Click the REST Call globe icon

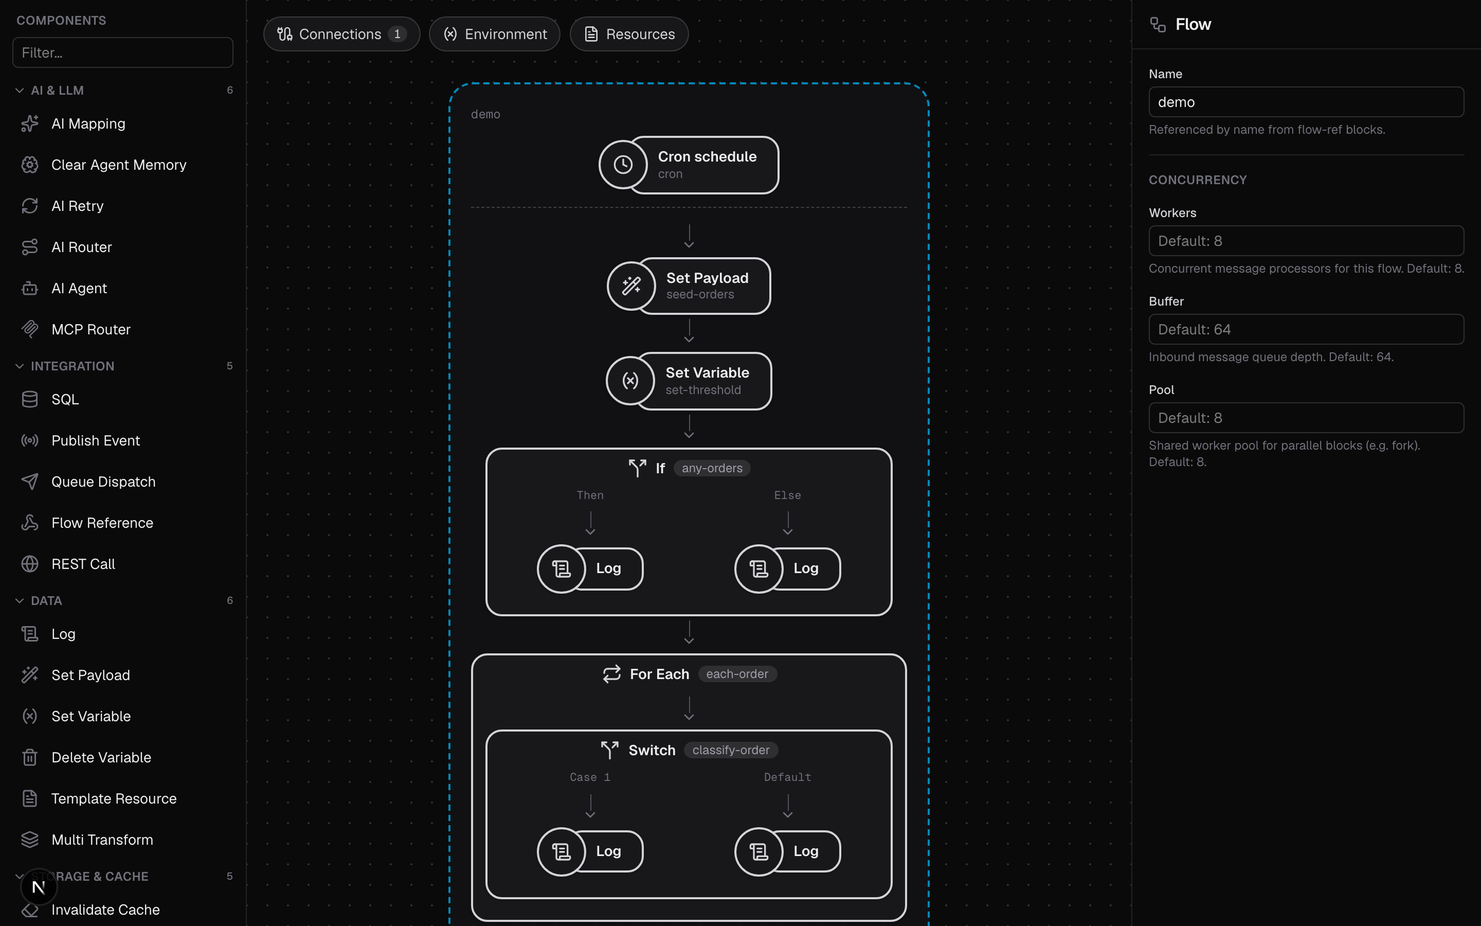(x=29, y=563)
